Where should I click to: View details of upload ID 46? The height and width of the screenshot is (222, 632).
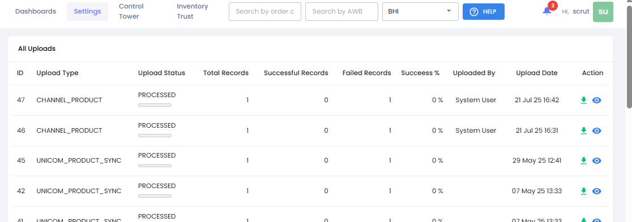click(597, 130)
